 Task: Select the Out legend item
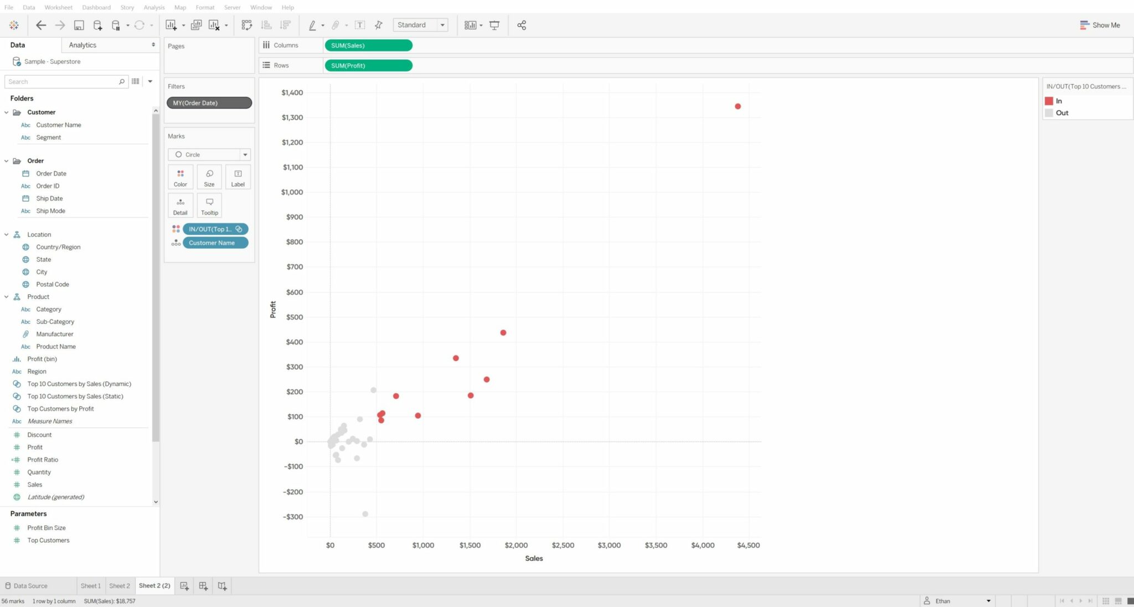coord(1060,112)
